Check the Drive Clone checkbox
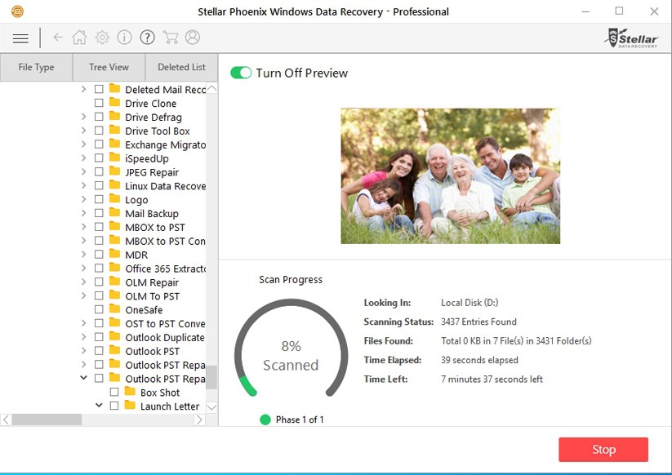Image resolution: width=672 pixels, height=475 pixels. [99, 103]
